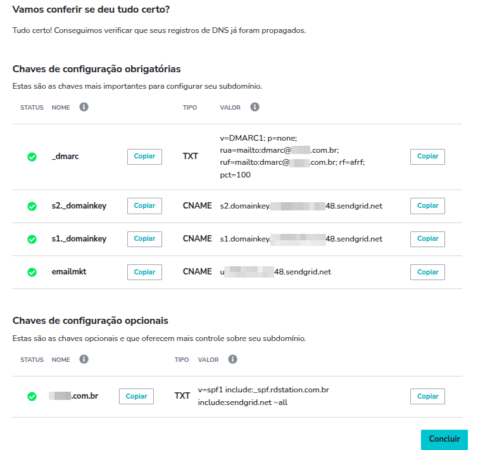This screenshot has height=450, width=478.
Task: Copy the s2._domainkey name
Action: click(x=144, y=206)
